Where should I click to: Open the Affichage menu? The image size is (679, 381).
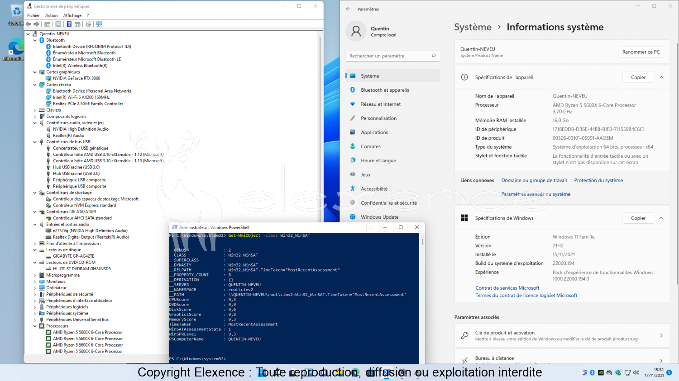tap(72, 15)
